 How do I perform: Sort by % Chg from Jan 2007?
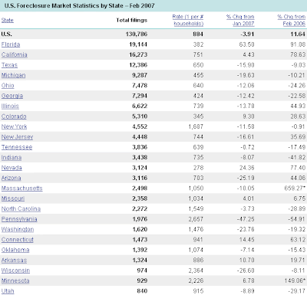click(240, 20)
